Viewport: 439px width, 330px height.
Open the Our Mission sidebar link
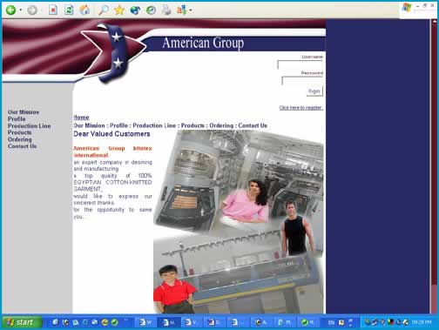point(24,112)
